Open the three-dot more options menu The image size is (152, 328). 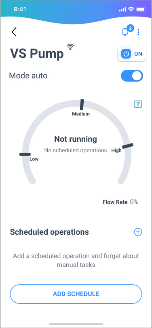138,32
